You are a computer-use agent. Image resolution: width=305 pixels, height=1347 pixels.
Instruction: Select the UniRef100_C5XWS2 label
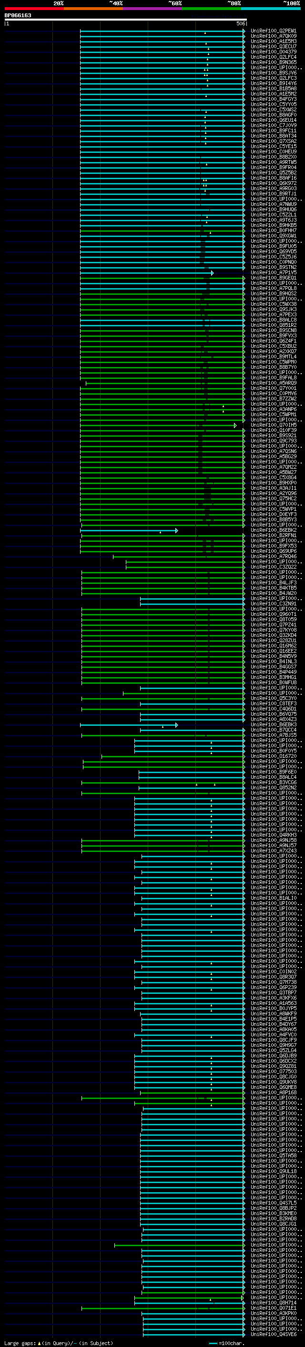point(273,109)
